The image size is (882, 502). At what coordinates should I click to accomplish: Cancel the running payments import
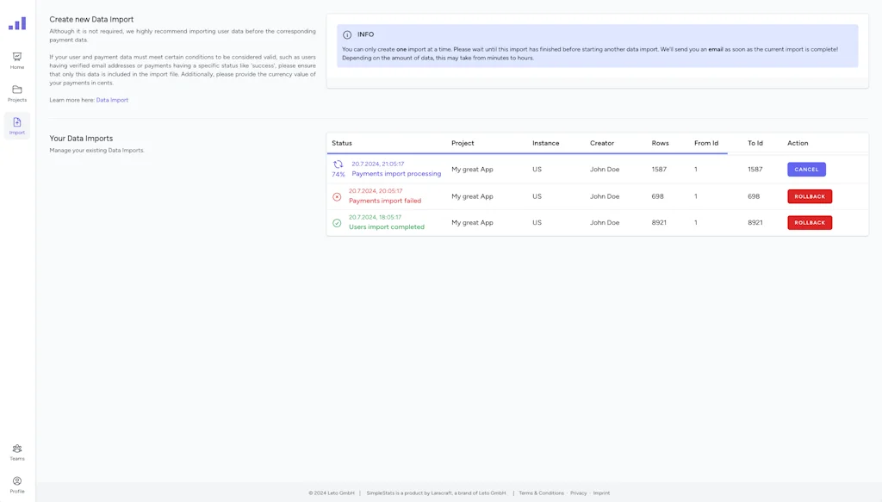(806, 169)
